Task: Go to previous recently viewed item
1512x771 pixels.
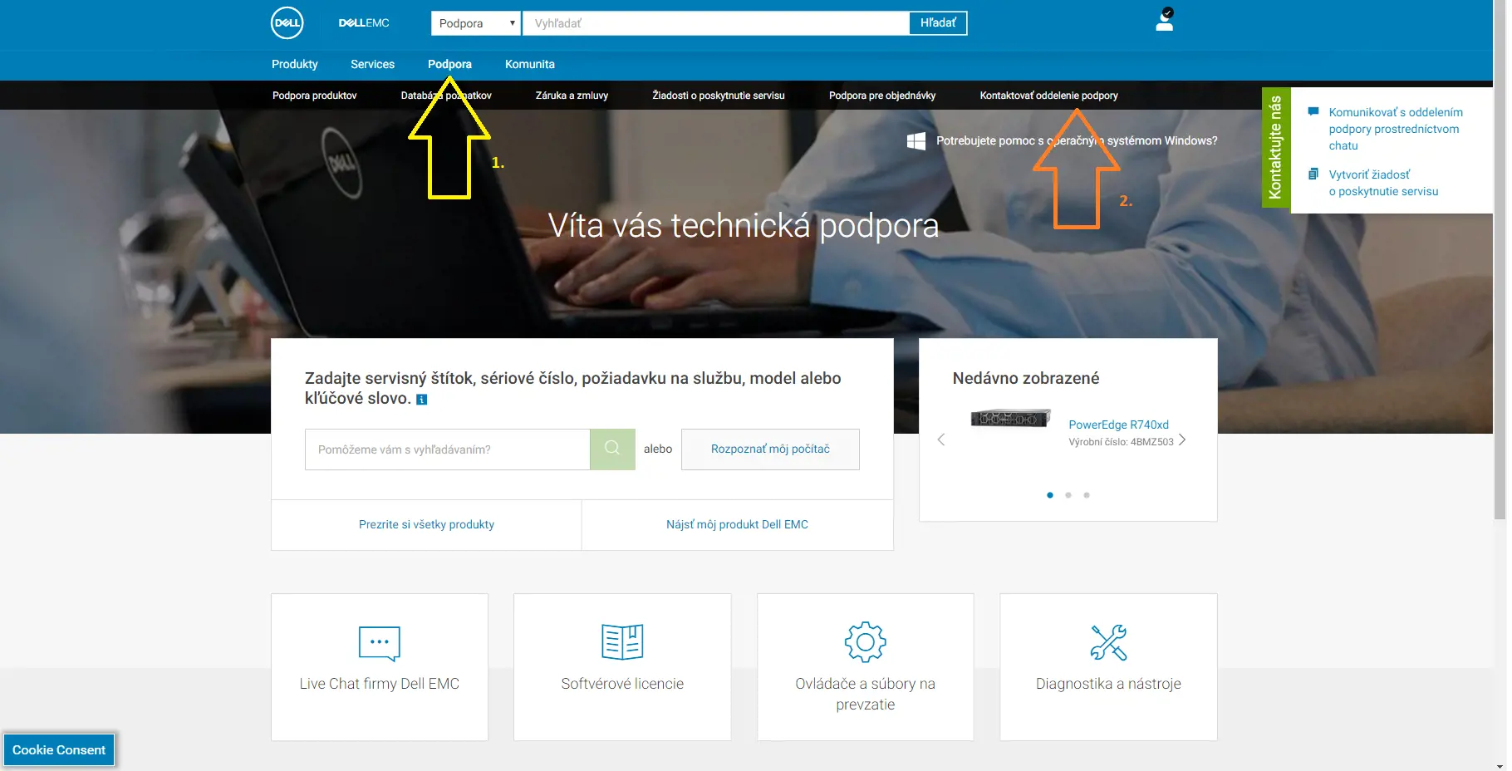Action: coord(941,440)
